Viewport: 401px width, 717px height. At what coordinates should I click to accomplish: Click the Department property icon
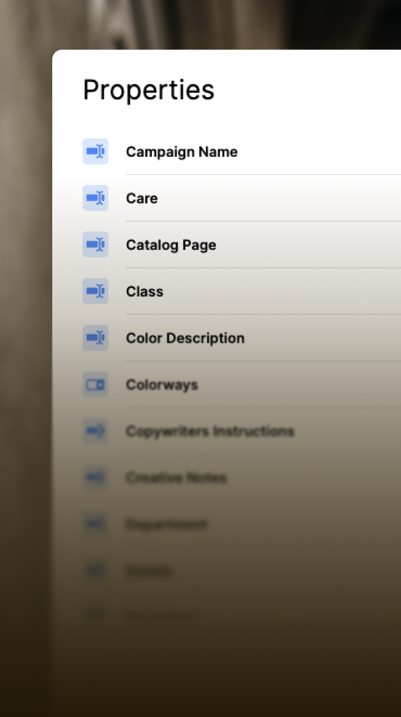pyautogui.click(x=95, y=524)
